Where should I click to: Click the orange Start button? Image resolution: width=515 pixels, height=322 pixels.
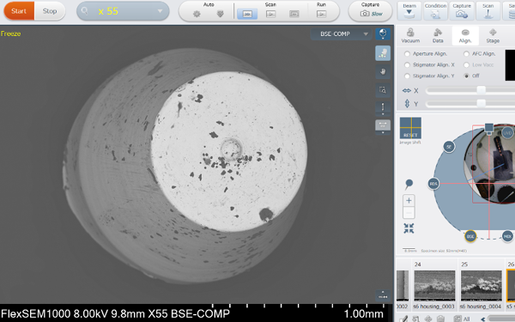(19, 11)
